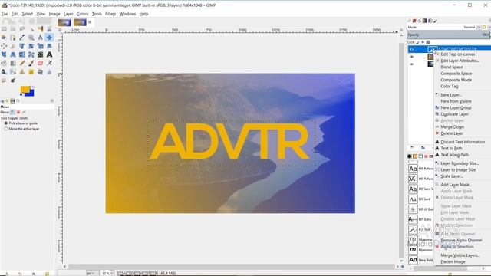Choose 'Text to Path' menu entry
Image resolution: width=491 pixels, height=276 pixels.
pos(451,148)
